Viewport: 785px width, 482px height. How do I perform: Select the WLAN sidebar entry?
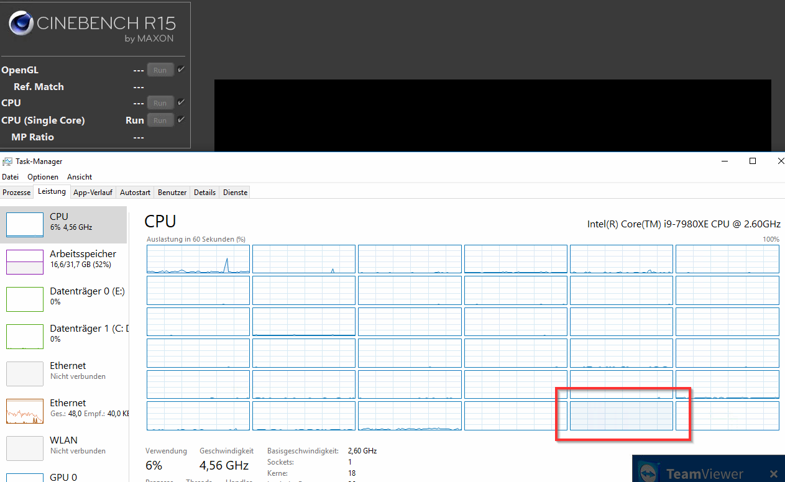point(64,448)
